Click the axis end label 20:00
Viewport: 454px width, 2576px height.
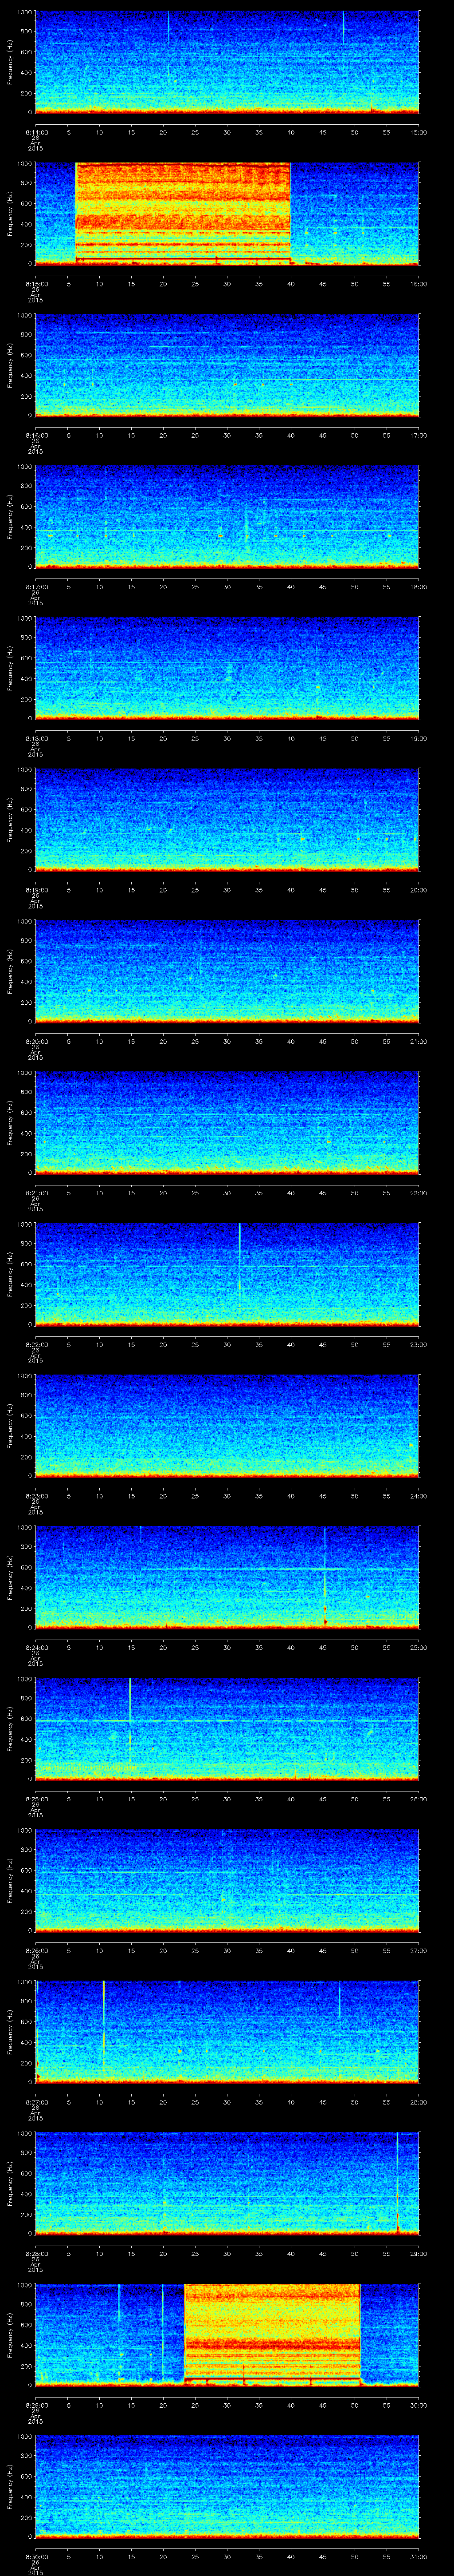418,890
